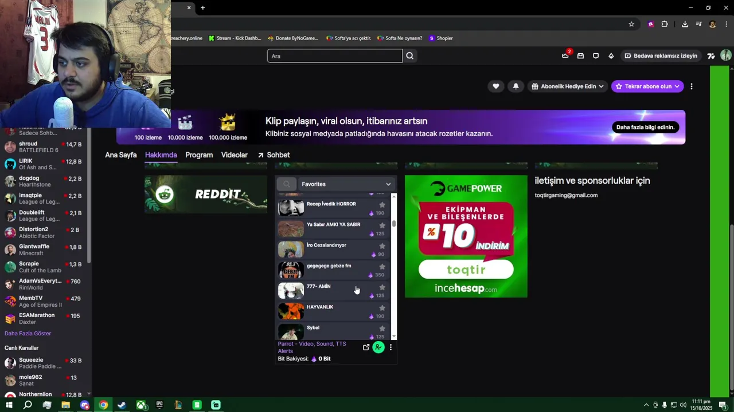Open the whispers chat bubble icon
734x412 pixels.
click(596, 56)
